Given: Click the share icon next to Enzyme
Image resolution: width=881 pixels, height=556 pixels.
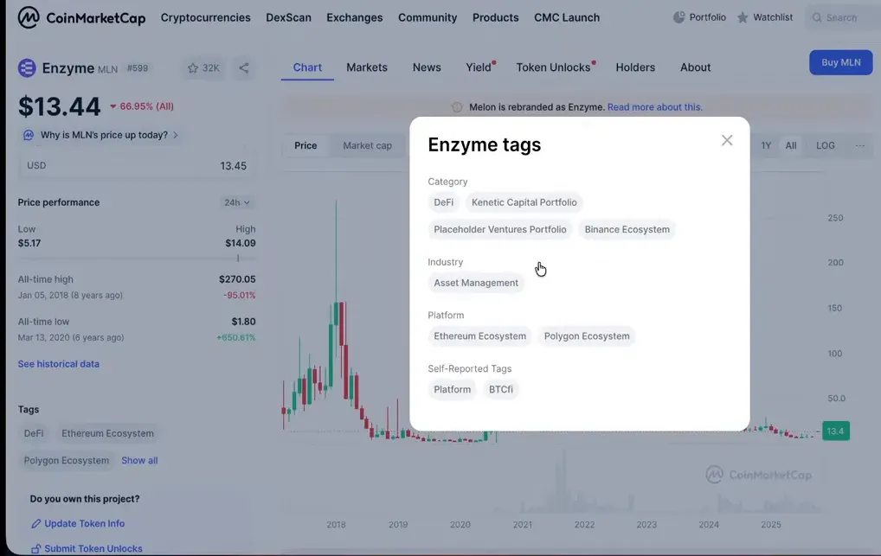Looking at the screenshot, I should tap(244, 68).
